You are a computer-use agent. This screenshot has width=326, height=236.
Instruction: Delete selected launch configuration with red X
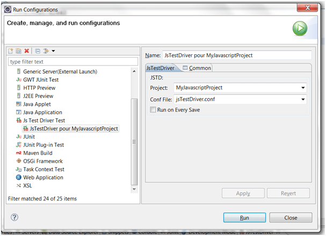[x=26, y=51]
